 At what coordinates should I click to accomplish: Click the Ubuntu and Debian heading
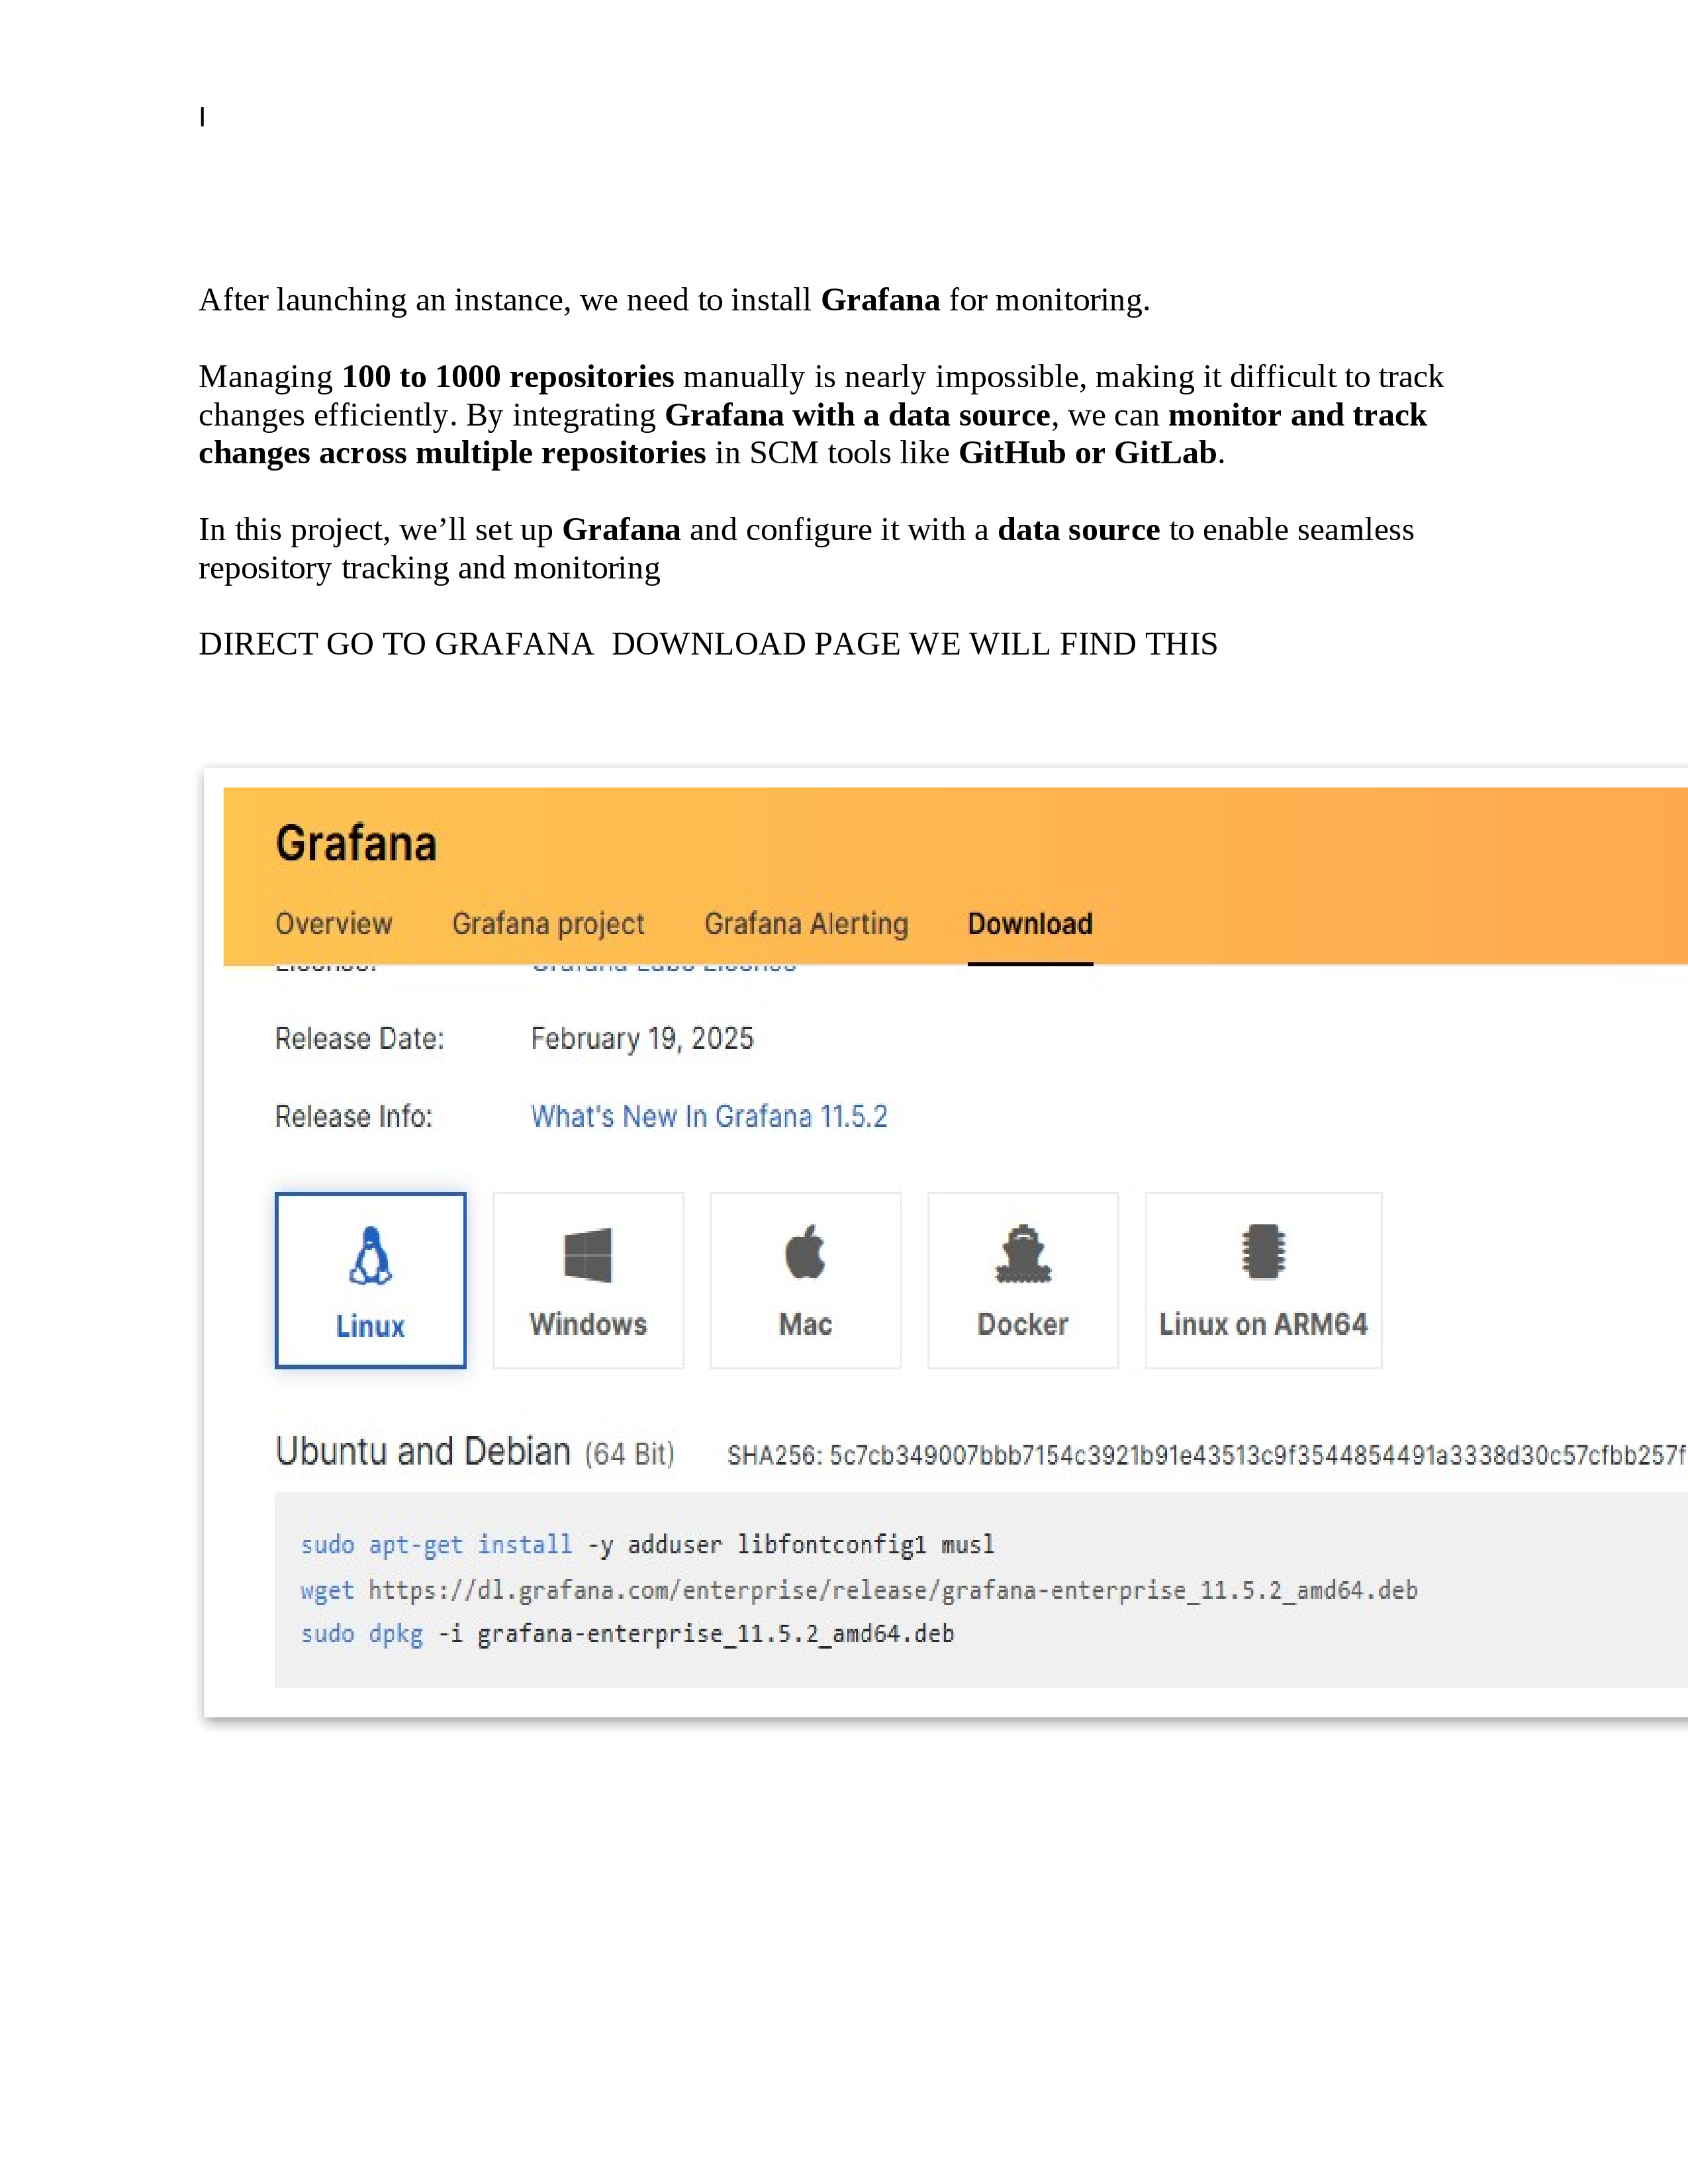point(423,1451)
